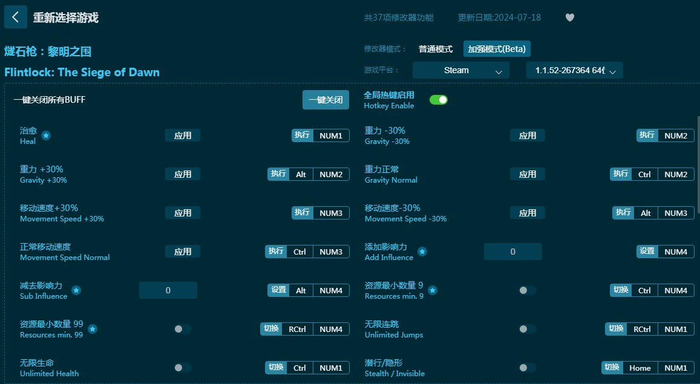
Task: Click the Unlimited Jumps label
Action: point(394,335)
